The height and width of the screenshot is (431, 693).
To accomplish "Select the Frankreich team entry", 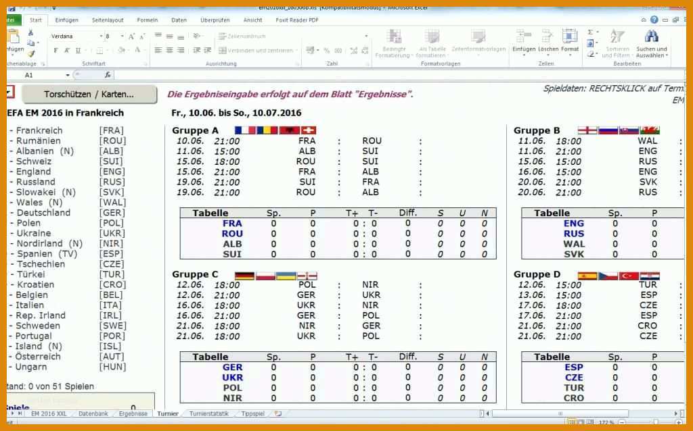I will tap(39, 130).
